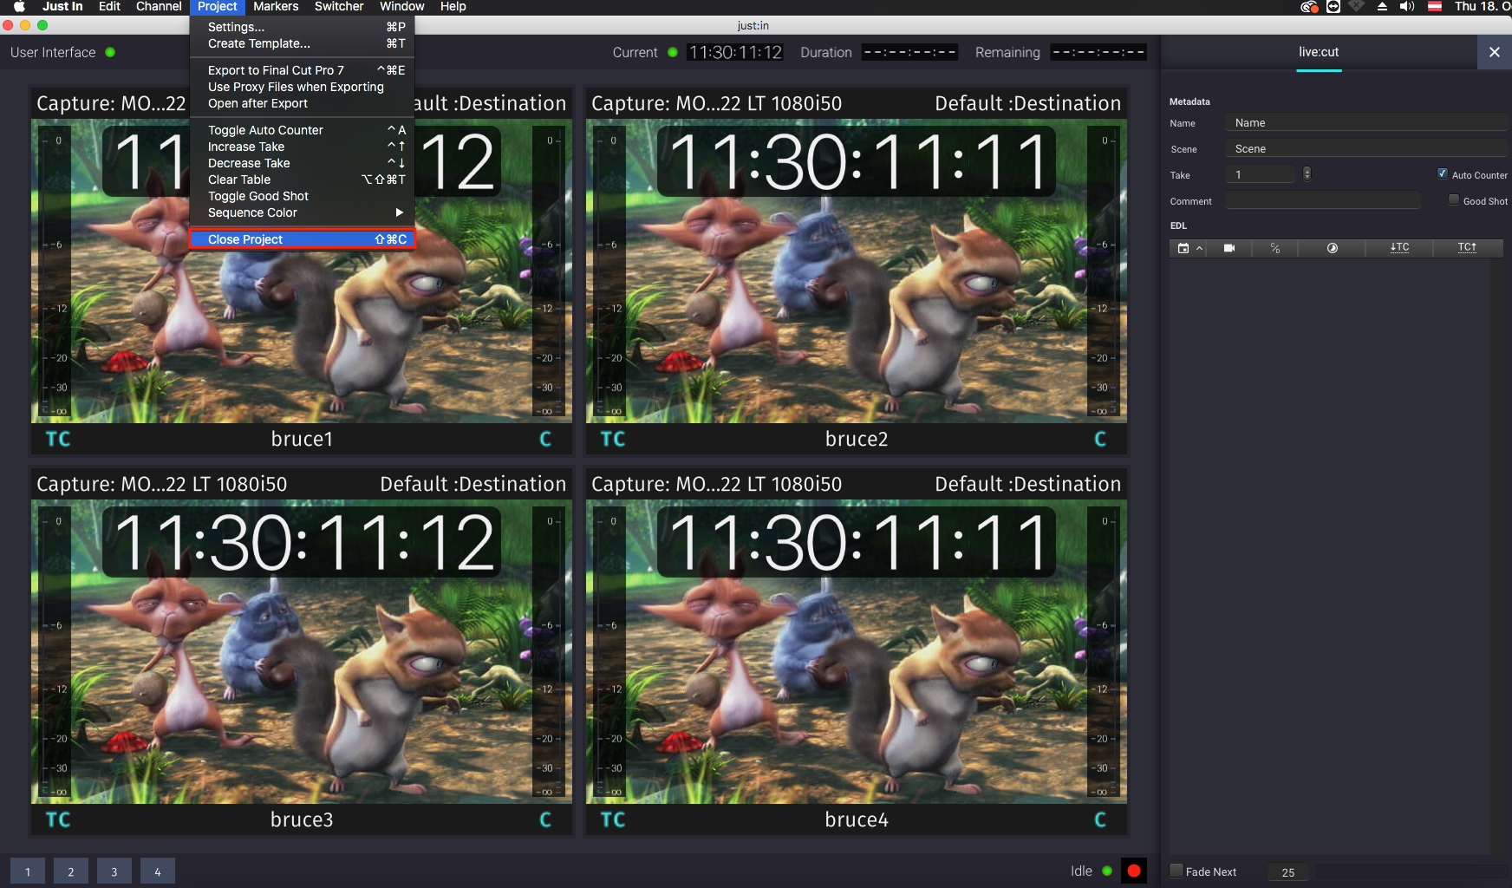Image resolution: width=1512 pixels, height=888 pixels.
Task: Click the Scene metadata field
Action: click(x=1366, y=149)
